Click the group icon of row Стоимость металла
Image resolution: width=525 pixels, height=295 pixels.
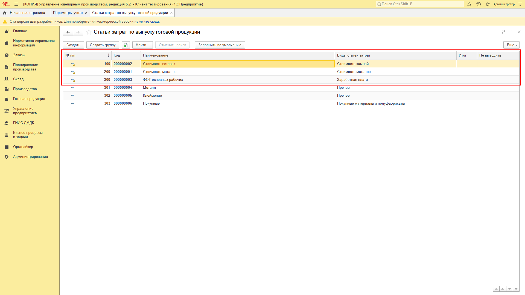coord(73,72)
